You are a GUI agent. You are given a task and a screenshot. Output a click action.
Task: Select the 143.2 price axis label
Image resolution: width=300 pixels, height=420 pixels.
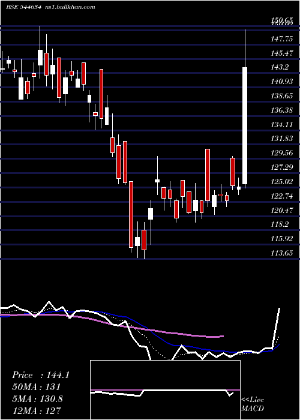[x=280, y=67]
